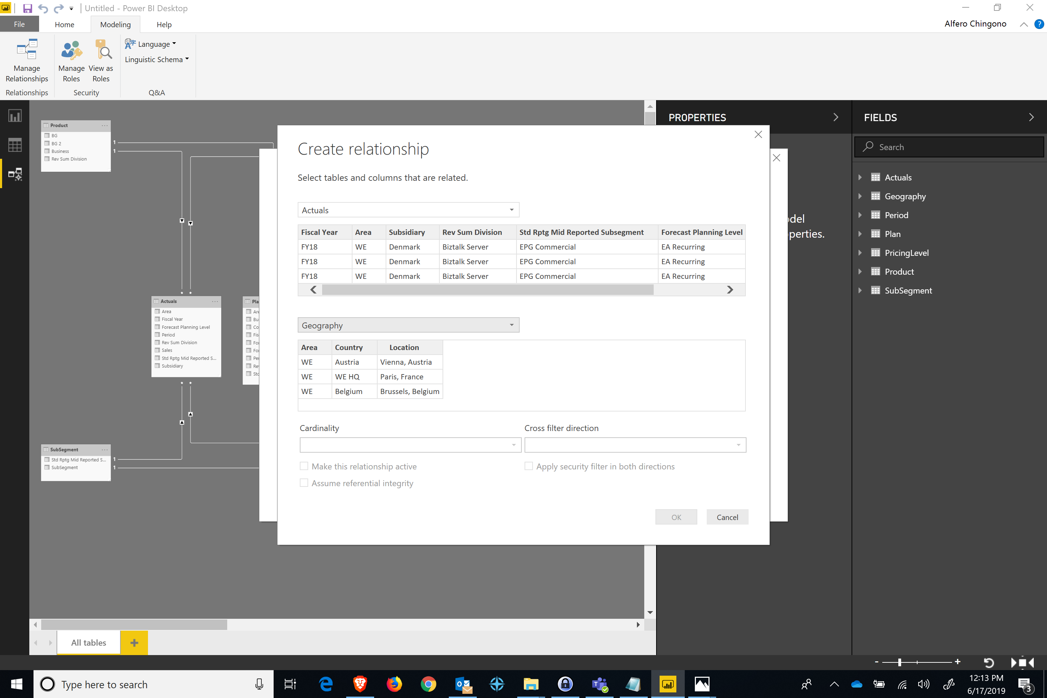The height and width of the screenshot is (698, 1047).
Task: Switch to Report view in sidebar
Action: point(15,116)
